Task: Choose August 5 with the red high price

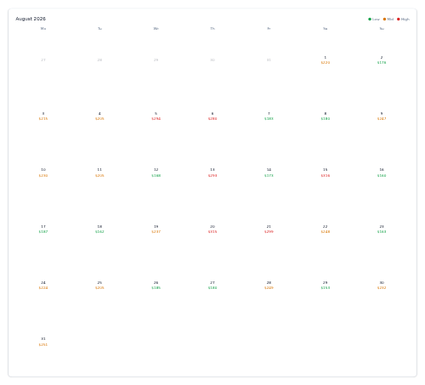Action: [156, 116]
